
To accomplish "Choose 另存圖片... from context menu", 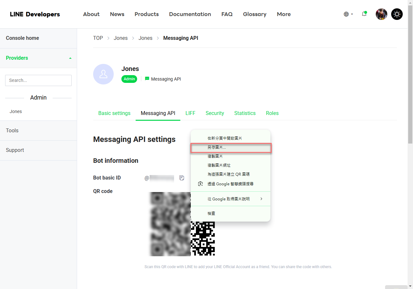I will tap(231, 147).
